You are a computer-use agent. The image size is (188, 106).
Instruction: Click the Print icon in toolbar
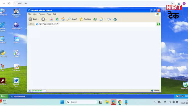point(109,19)
